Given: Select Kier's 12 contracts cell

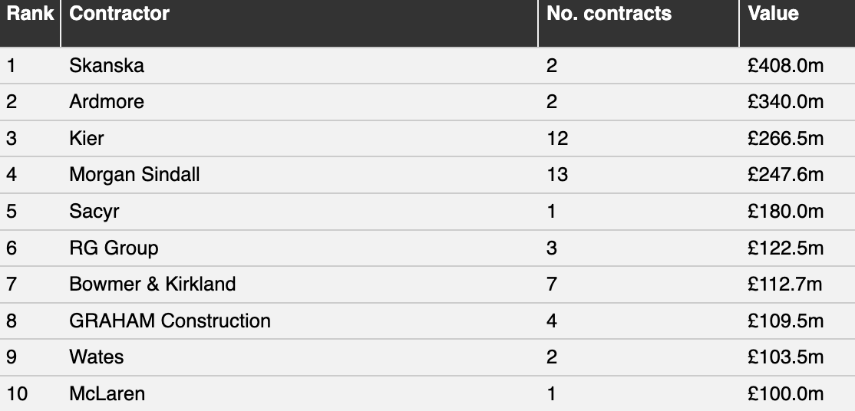Looking at the screenshot, I should (639, 139).
